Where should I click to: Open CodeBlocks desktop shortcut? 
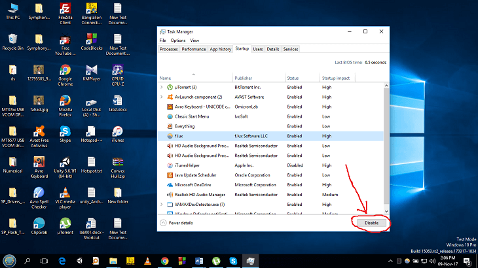point(91,40)
